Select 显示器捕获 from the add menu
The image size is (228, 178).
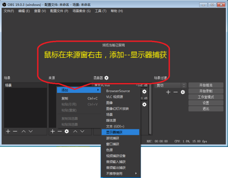pyautogui.click(x=120, y=132)
